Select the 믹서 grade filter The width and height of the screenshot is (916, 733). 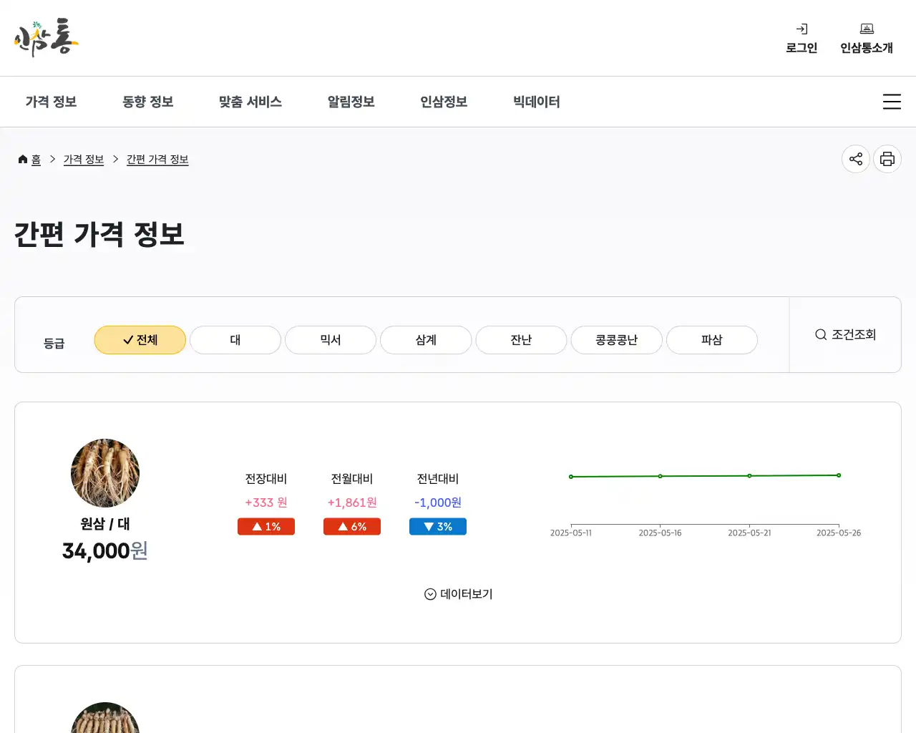(331, 340)
